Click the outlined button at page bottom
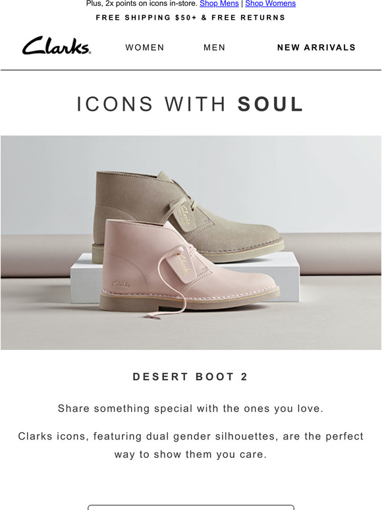The height and width of the screenshot is (510, 382). (191, 507)
